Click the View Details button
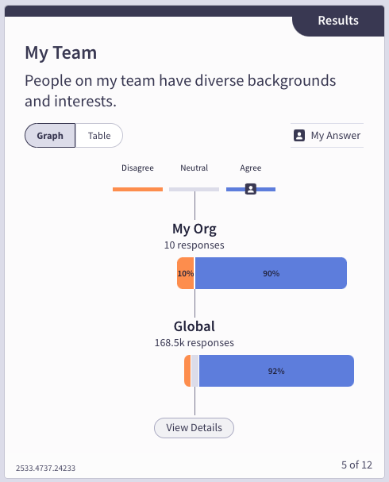Viewport: 389px width, 482px height. pos(194,427)
